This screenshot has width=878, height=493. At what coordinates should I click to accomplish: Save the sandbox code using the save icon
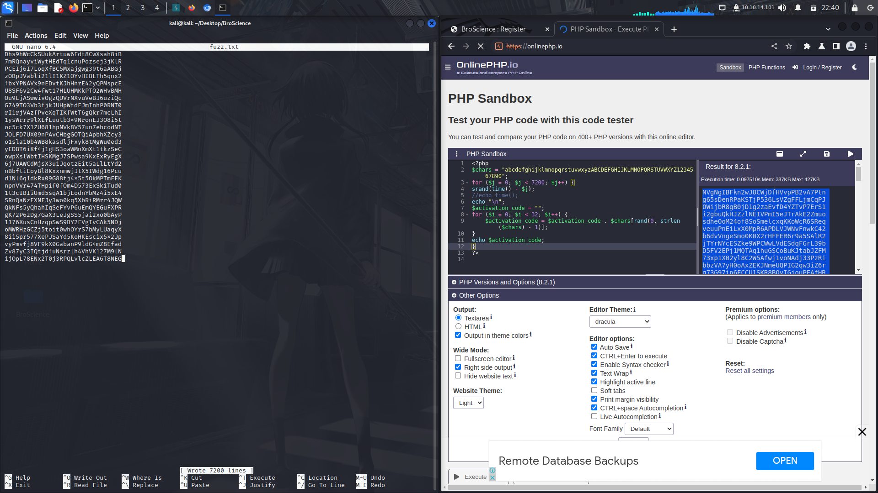826,154
